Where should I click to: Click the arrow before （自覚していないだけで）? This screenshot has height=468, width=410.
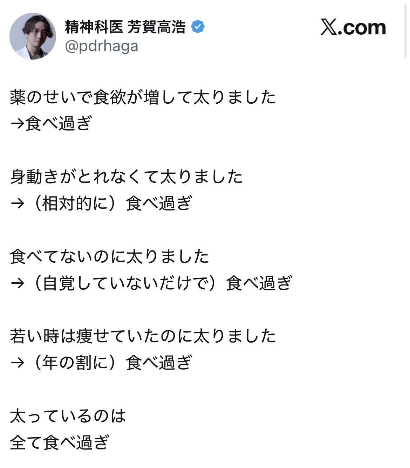pos(18,283)
